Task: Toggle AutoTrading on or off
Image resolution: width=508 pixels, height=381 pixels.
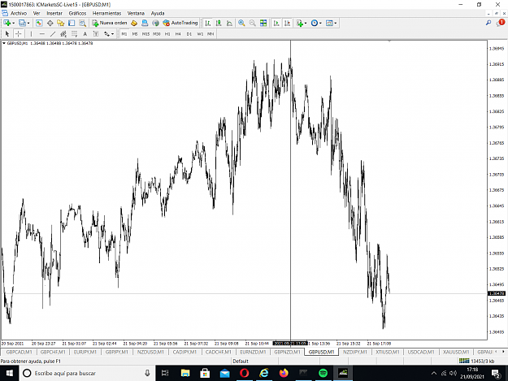Action: (x=180, y=23)
